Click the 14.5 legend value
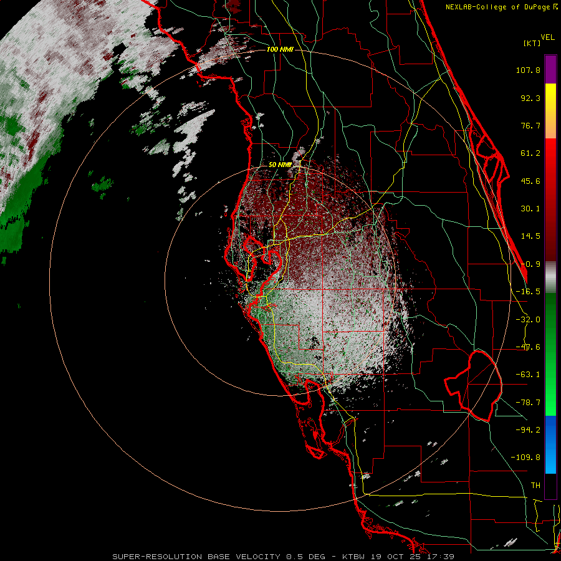 coord(530,236)
